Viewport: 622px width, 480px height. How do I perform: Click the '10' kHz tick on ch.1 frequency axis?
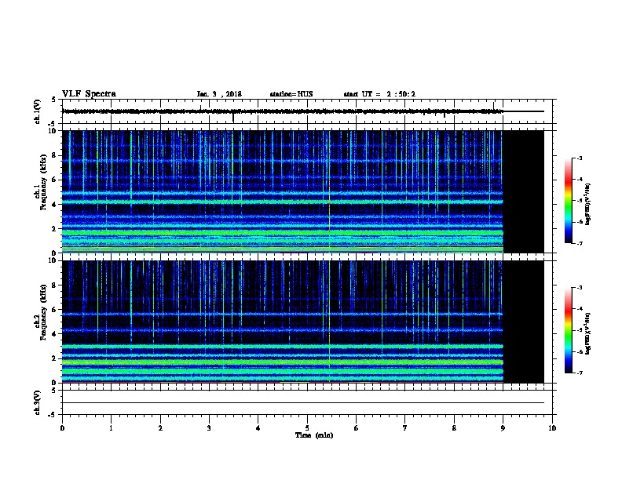53,131
